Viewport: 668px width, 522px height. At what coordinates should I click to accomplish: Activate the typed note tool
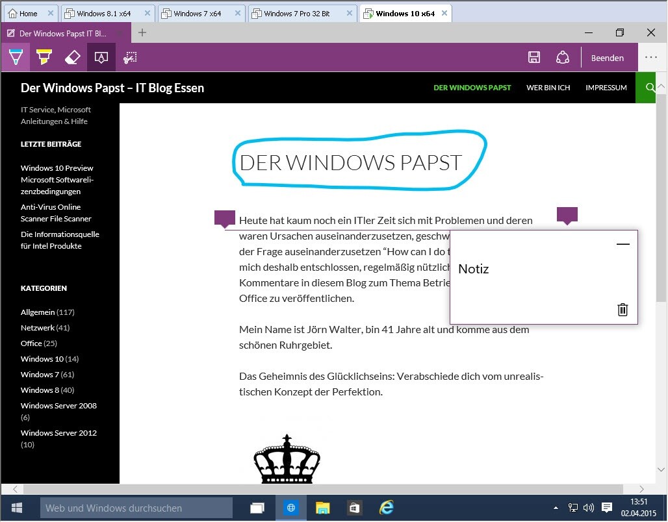101,58
